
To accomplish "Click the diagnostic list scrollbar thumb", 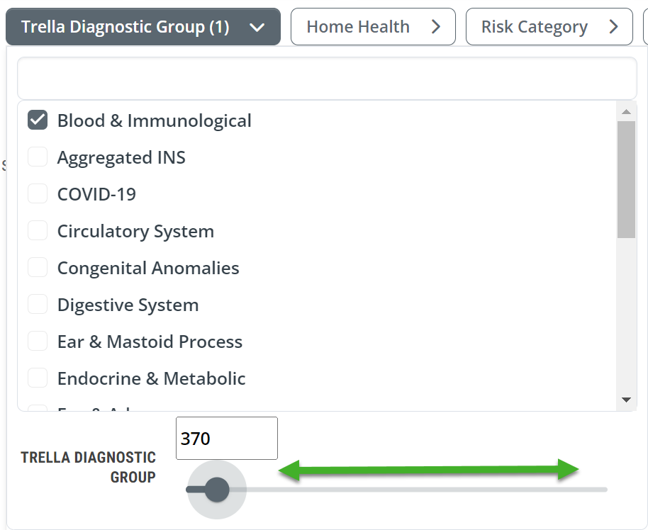I will (x=626, y=179).
